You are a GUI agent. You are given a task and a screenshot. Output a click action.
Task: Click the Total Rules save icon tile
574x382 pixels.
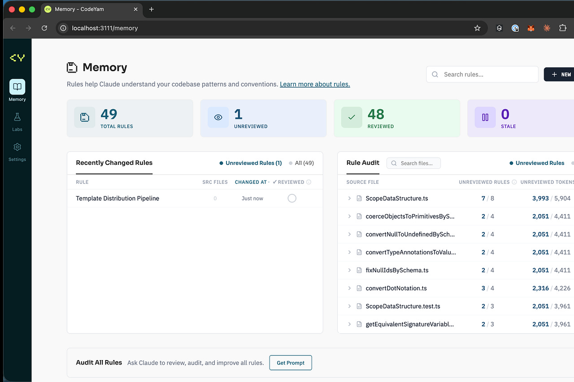click(x=85, y=117)
